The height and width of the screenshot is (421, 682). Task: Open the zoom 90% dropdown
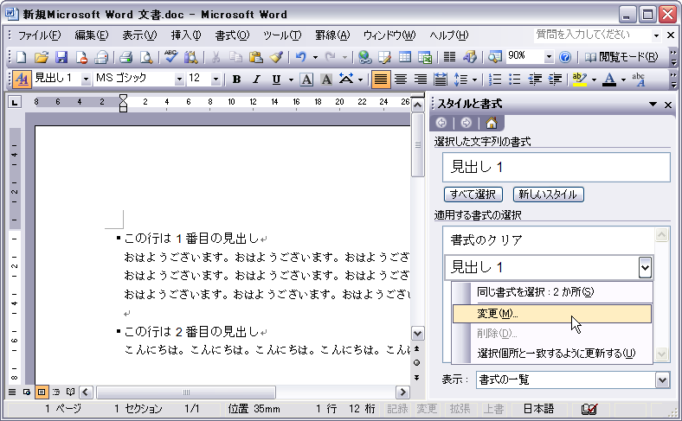click(549, 57)
